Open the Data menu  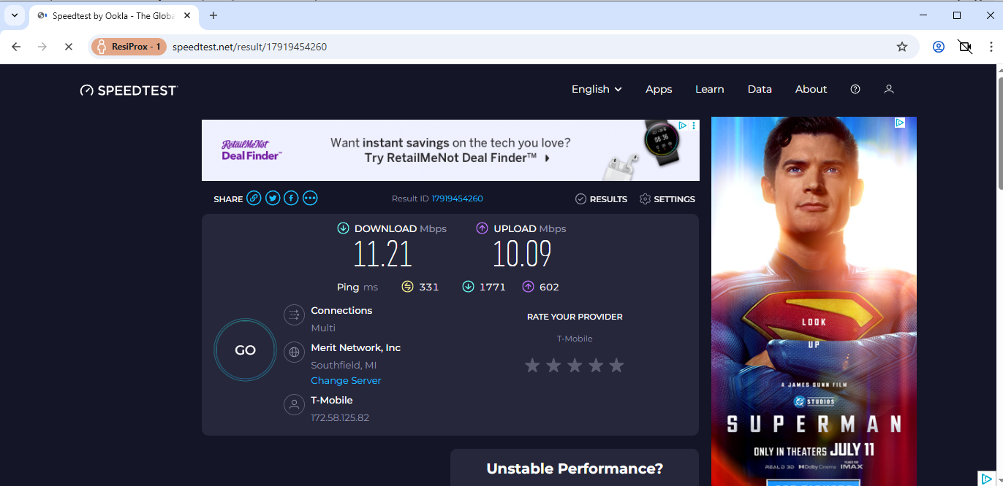point(760,89)
